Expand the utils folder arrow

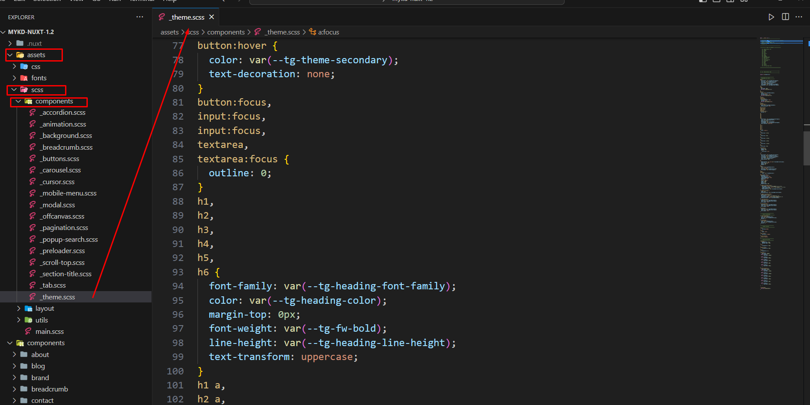tap(18, 320)
